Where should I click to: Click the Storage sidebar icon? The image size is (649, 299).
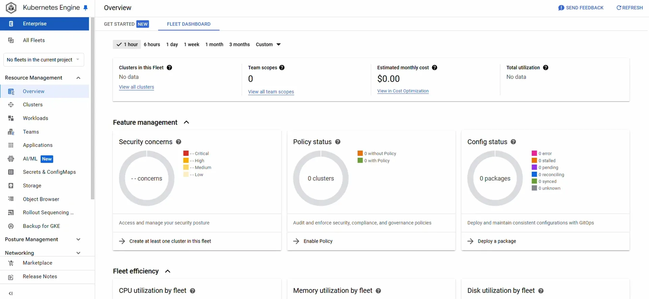[11, 186]
